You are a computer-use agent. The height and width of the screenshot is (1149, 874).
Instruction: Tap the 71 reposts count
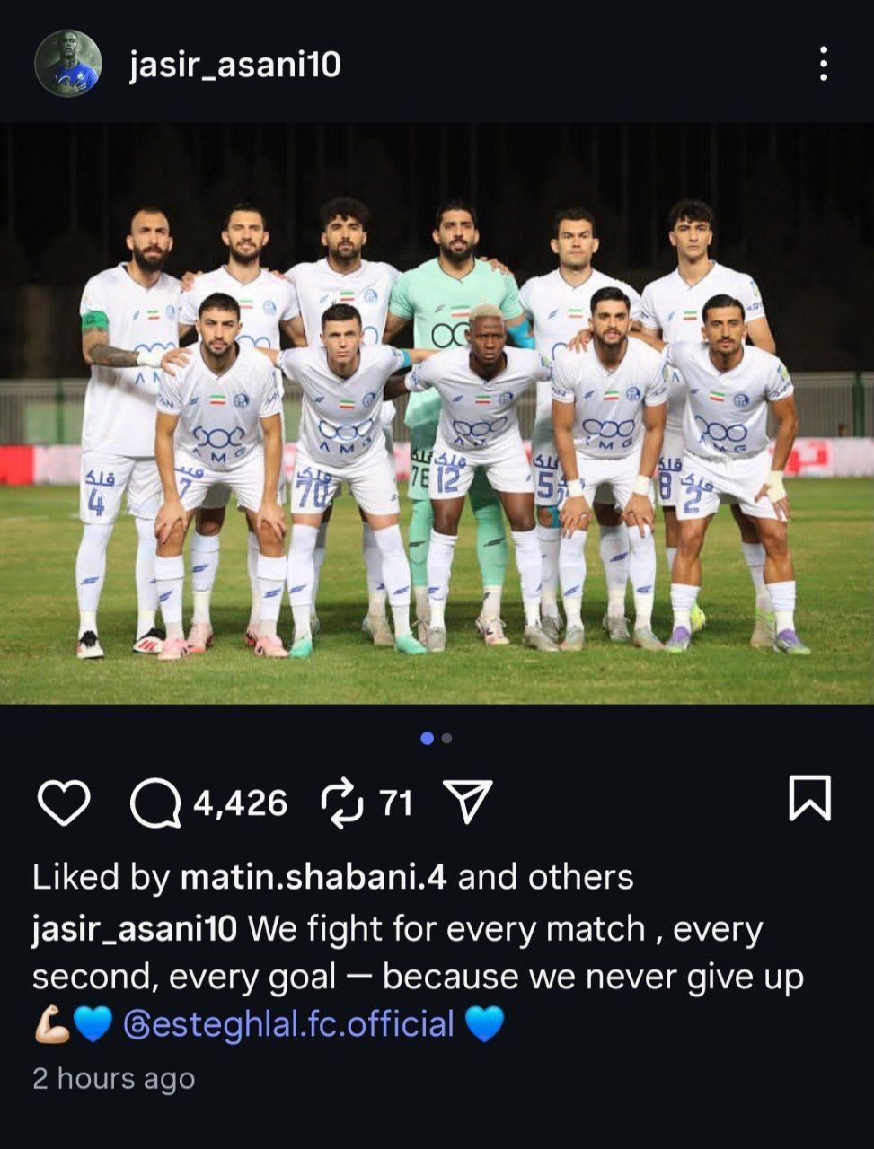click(396, 803)
